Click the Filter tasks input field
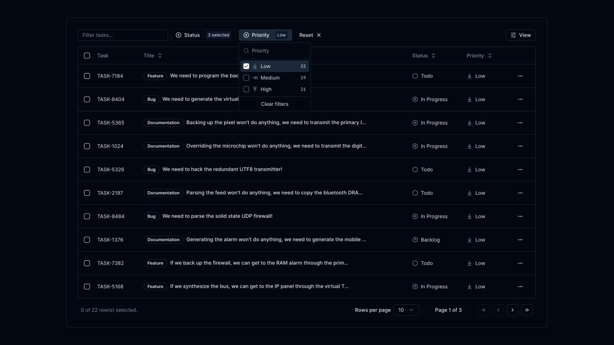Viewport: 614px width, 345px height. point(123,35)
